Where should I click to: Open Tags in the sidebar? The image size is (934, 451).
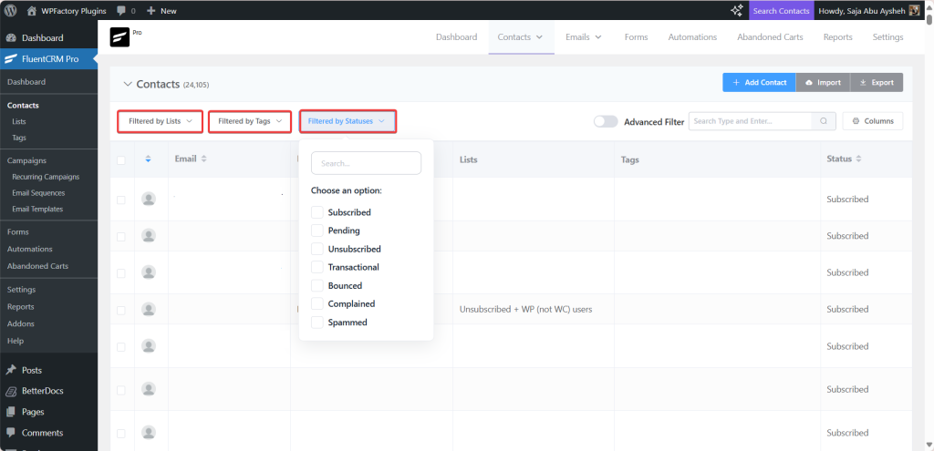coord(19,138)
